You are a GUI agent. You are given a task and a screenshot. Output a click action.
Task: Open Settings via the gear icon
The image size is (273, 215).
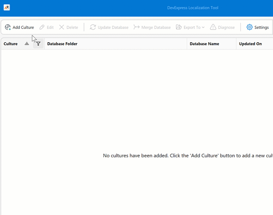[249, 27]
